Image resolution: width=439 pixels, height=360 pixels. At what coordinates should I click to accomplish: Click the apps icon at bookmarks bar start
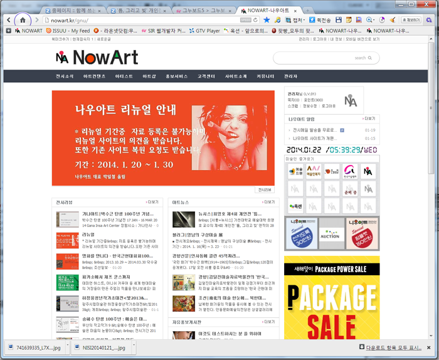[9, 31]
